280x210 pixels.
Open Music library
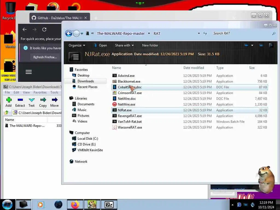click(82, 110)
